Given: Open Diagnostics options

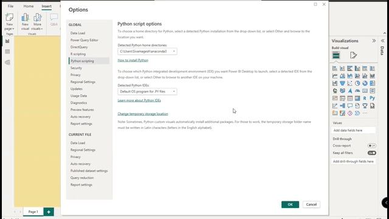Looking at the screenshot, I should (x=78, y=103).
